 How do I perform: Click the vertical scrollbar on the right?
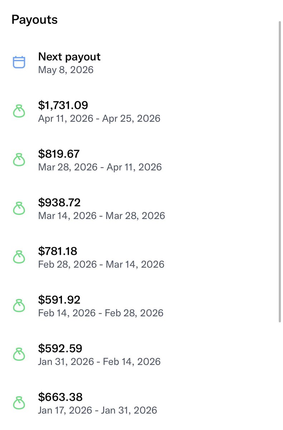(x=280, y=172)
